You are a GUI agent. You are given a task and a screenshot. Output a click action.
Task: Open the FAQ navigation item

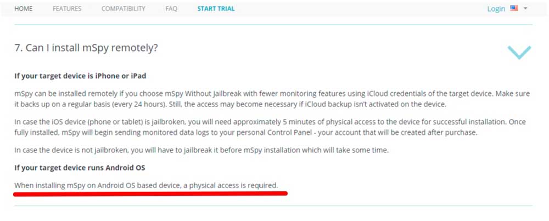pos(171,9)
